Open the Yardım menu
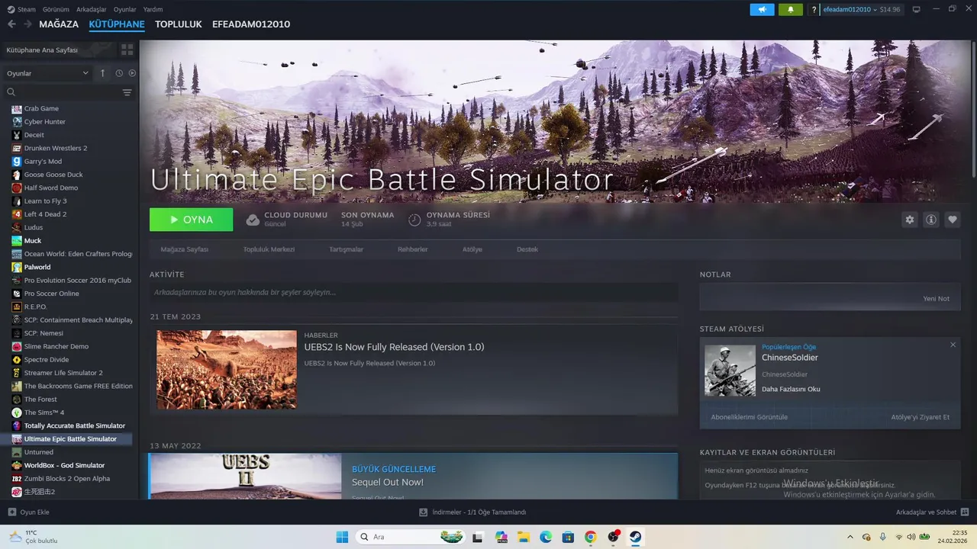Image resolution: width=977 pixels, height=549 pixels. pos(153,9)
